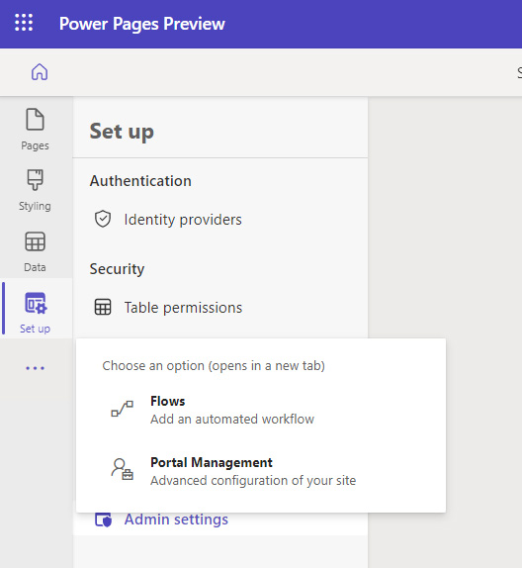Click the Pages label in sidebar
This screenshot has width=522, height=568.
coord(36,145)
